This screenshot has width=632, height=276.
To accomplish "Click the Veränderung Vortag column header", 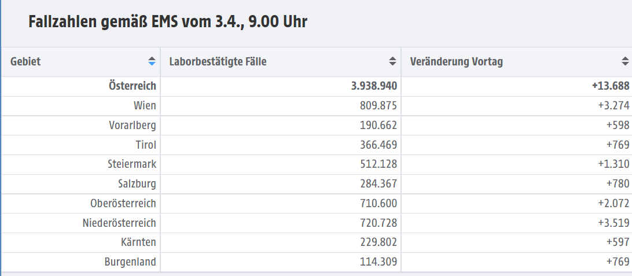I will 517,62.
